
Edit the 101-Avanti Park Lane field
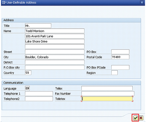tap(55, 36)
